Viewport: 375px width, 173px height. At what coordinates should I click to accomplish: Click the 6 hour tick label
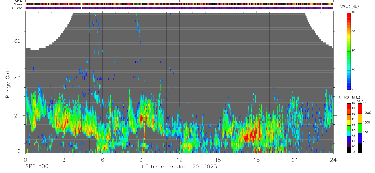point(102,160)
